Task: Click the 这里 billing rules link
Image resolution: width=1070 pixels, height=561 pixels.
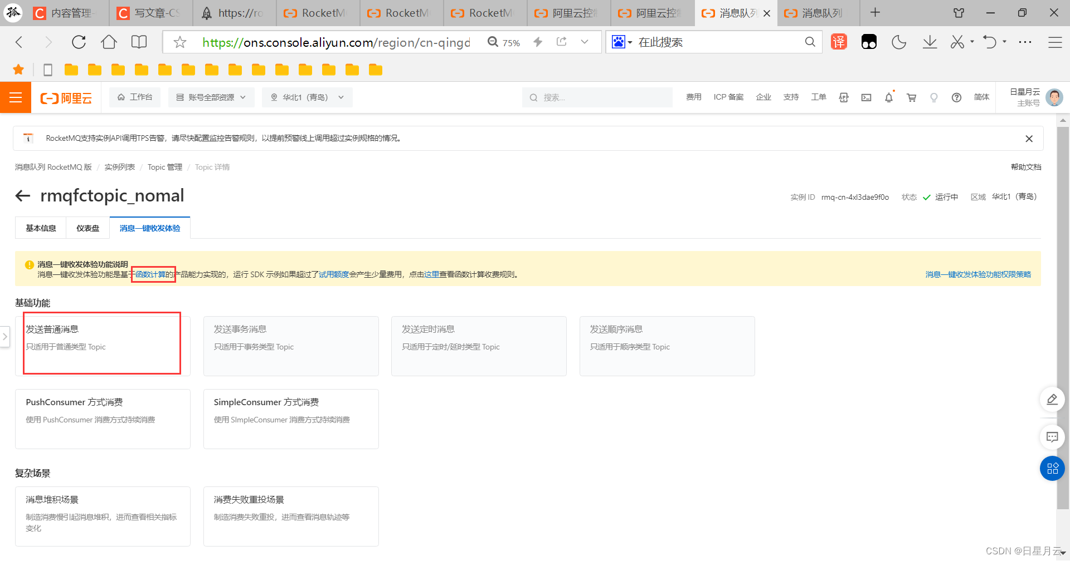Action: pyautogui.click(x=432, y=274)
